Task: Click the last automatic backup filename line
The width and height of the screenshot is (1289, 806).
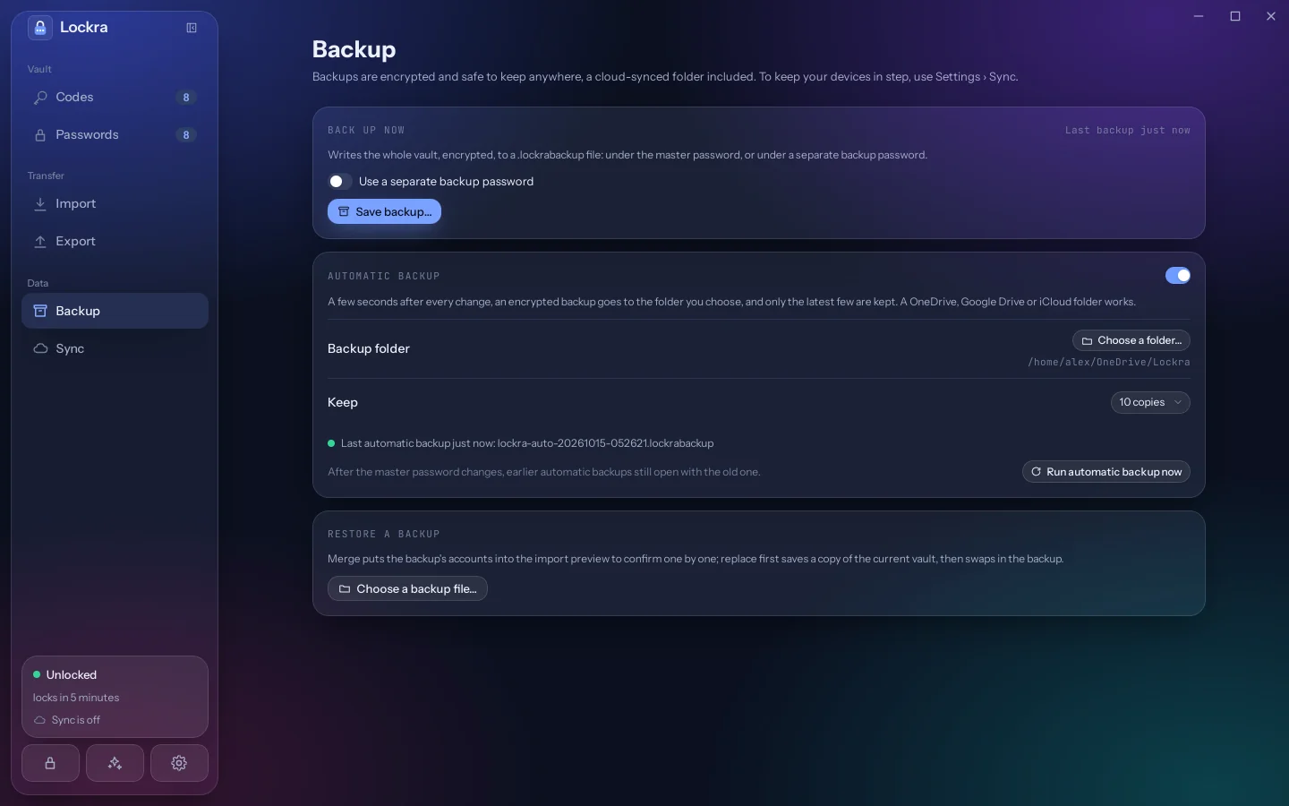Action: [x=527, y=443]
